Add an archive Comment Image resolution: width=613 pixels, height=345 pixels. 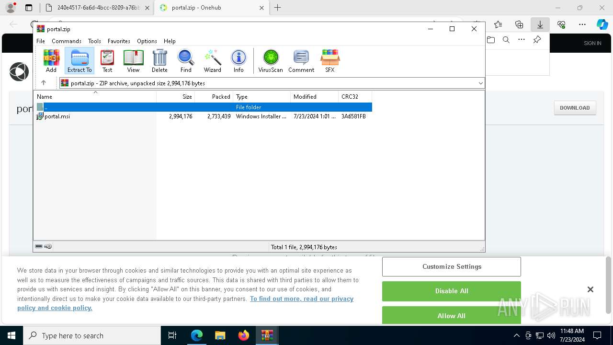pyautogui.click(x=301, y=61)
